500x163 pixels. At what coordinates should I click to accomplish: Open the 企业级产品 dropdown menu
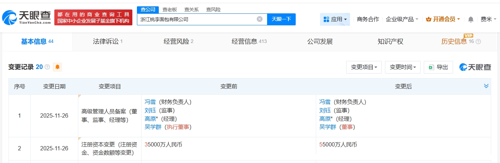pos(402,19)
